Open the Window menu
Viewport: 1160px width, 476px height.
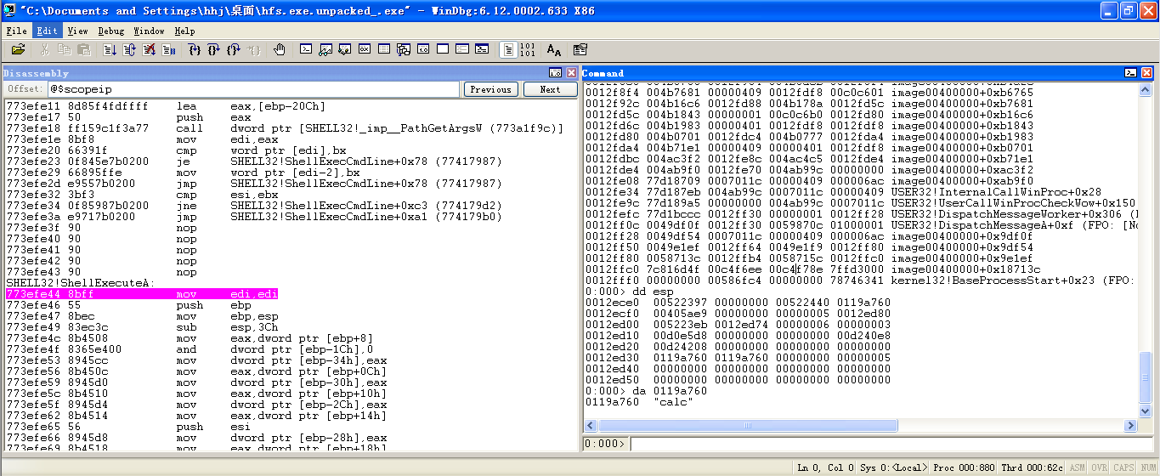[149, 31]
